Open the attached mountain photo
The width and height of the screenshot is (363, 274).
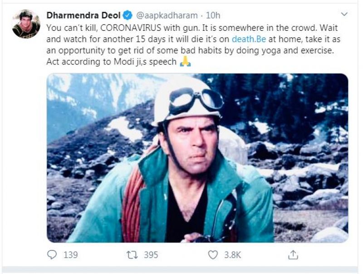click(197, 158)
